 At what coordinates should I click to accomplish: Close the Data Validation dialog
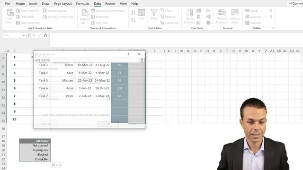139,54
